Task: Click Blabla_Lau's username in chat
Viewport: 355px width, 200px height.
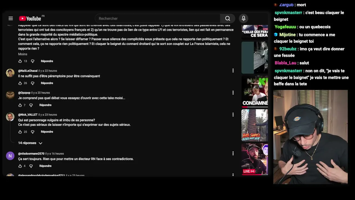Action: (x=285, y=63)
